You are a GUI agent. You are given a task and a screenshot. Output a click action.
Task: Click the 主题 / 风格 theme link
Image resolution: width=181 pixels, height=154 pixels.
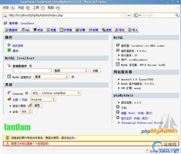click(20, 100)
